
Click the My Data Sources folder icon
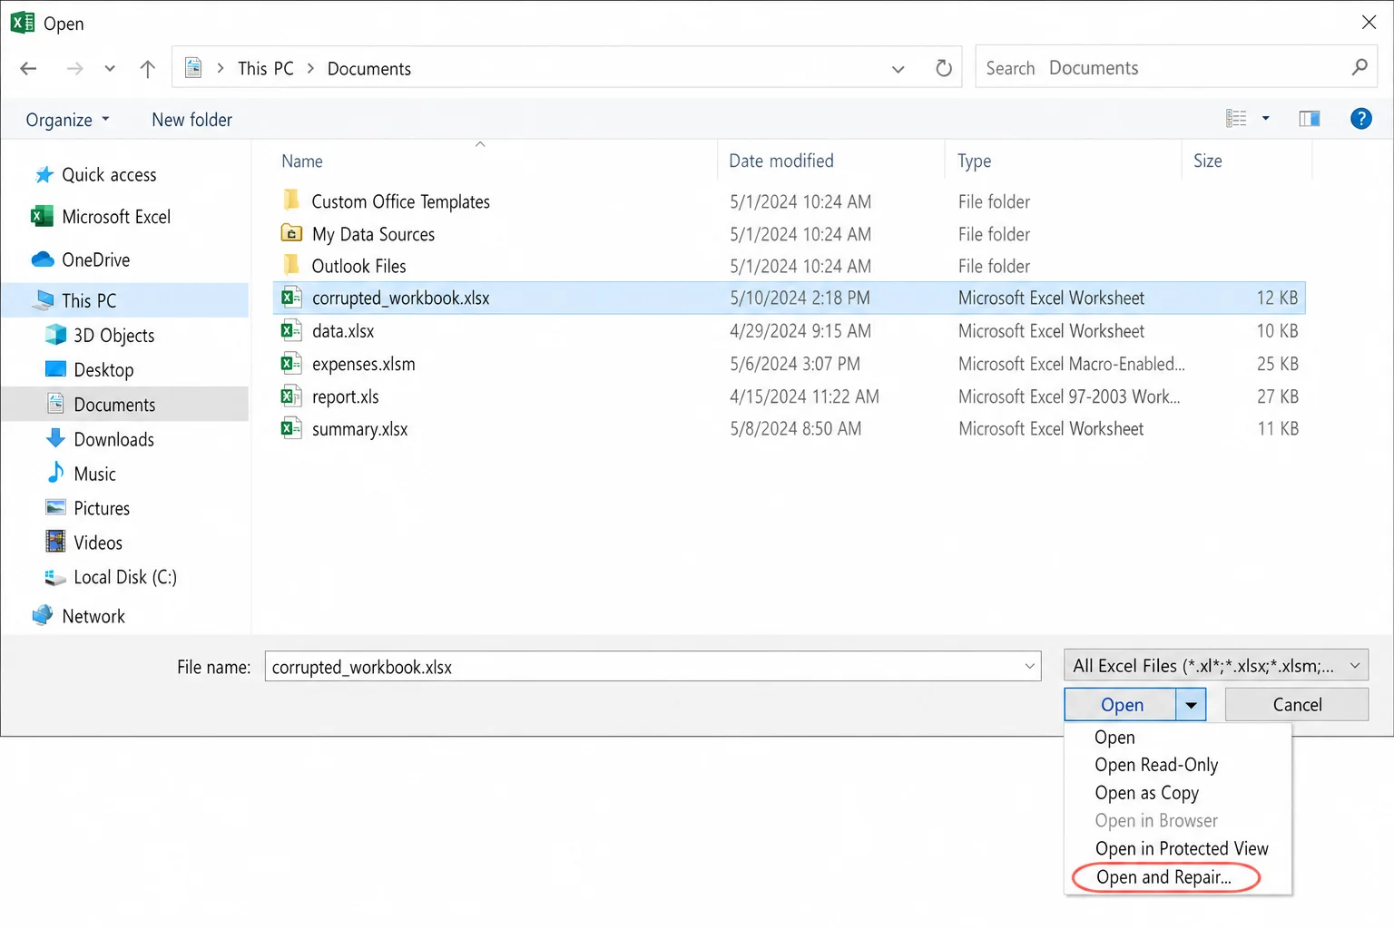tap(291, 233)
